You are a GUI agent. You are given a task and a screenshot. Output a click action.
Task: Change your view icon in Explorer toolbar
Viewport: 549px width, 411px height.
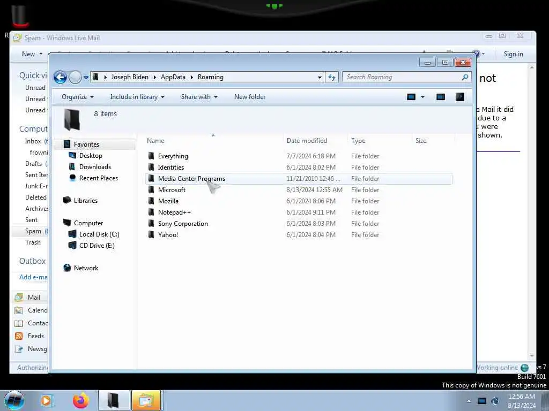[411, 97]
